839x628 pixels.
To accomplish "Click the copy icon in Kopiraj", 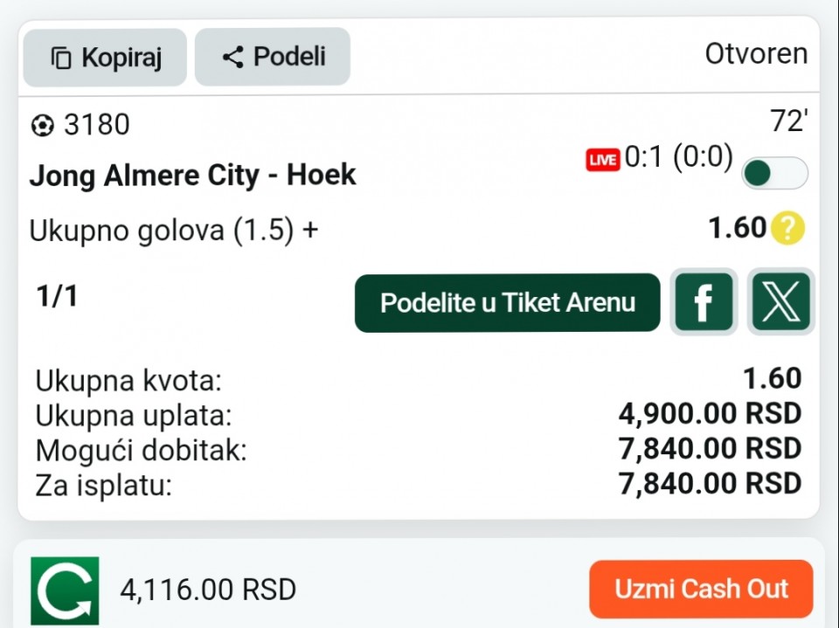I will (x=61, y=59).
